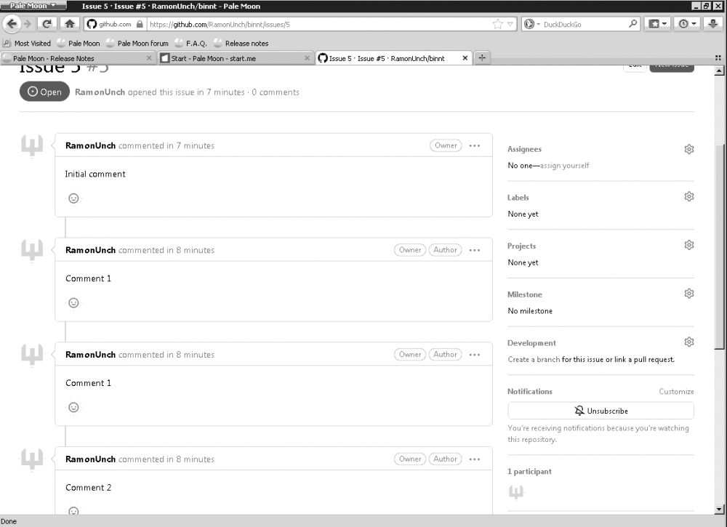Viewport: 727px width, 527px height.
Task: Open the history toolbar button
Action: (687, 24)
